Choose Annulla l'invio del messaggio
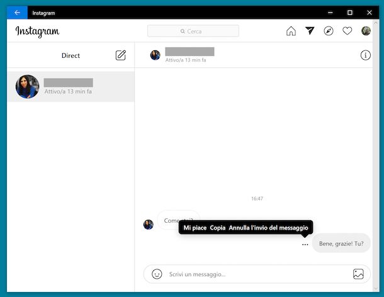 point(268,228)
